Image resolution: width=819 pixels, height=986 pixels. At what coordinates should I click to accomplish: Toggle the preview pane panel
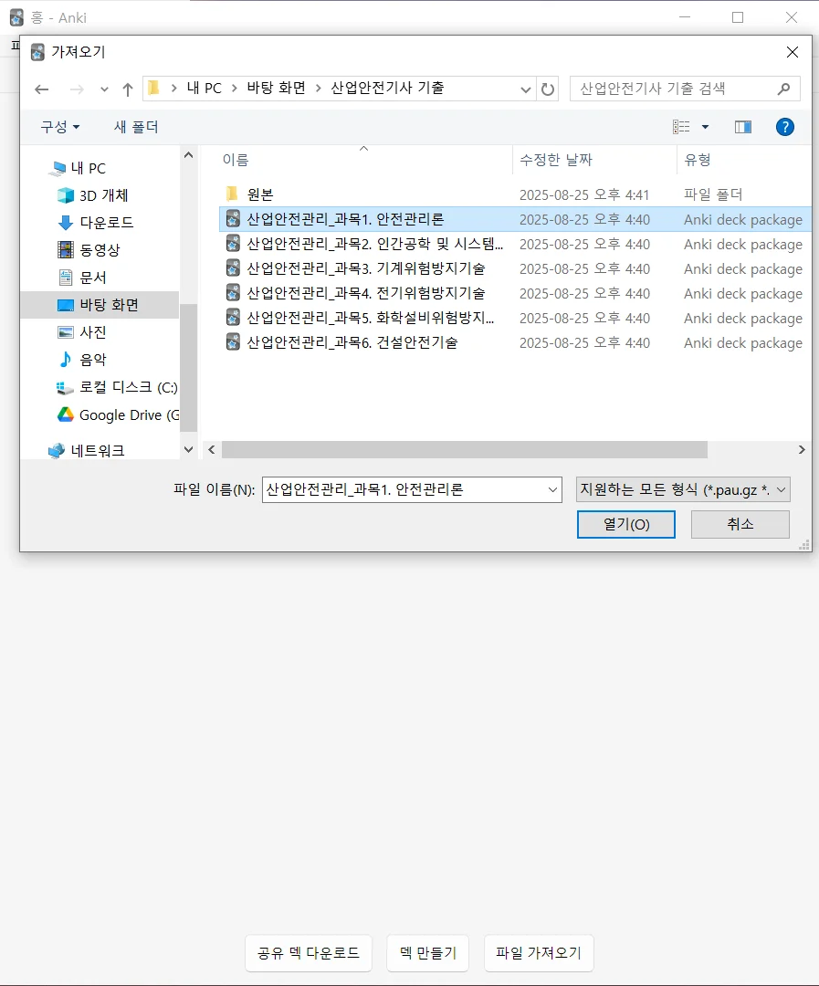point(743,126)
